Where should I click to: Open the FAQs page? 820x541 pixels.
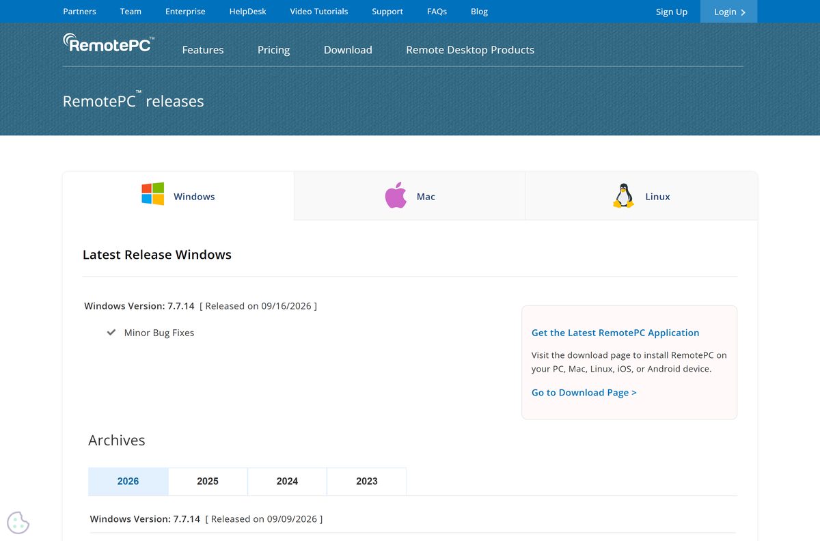(437, 12)
